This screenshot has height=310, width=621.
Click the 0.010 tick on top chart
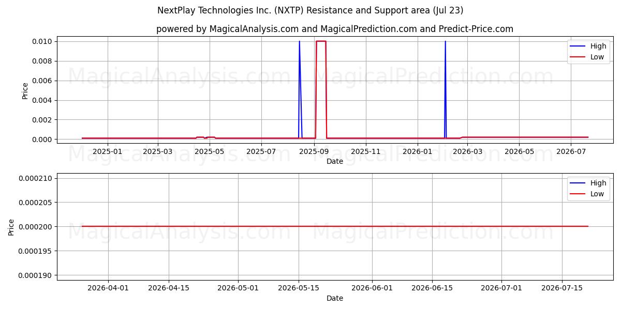click(x=41, y=41)
